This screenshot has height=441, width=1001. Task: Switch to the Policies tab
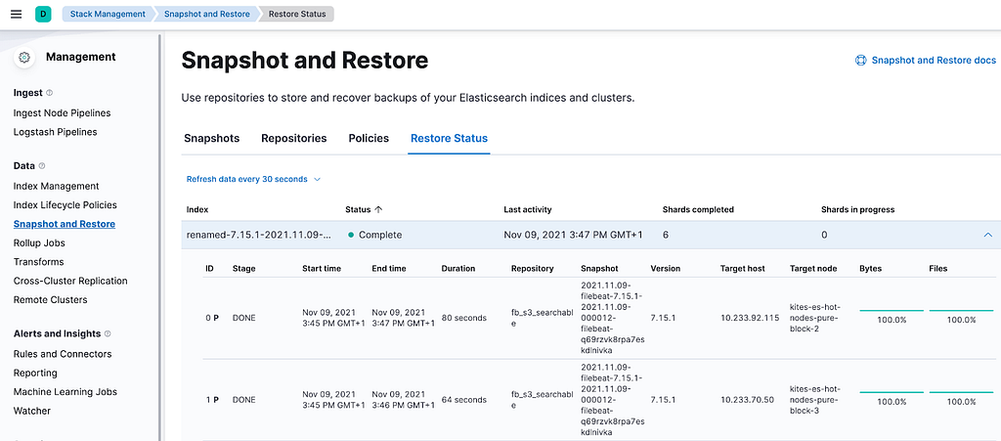point(369,138)
